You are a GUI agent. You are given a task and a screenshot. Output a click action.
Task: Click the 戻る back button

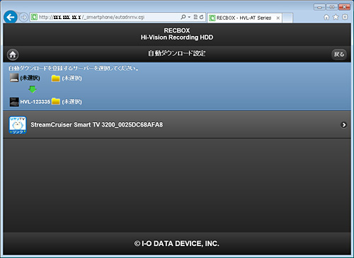pos(339,54)
